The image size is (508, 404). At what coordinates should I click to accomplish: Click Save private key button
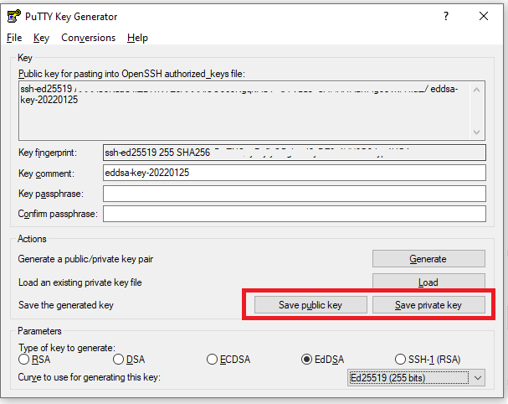pos(428,305)
